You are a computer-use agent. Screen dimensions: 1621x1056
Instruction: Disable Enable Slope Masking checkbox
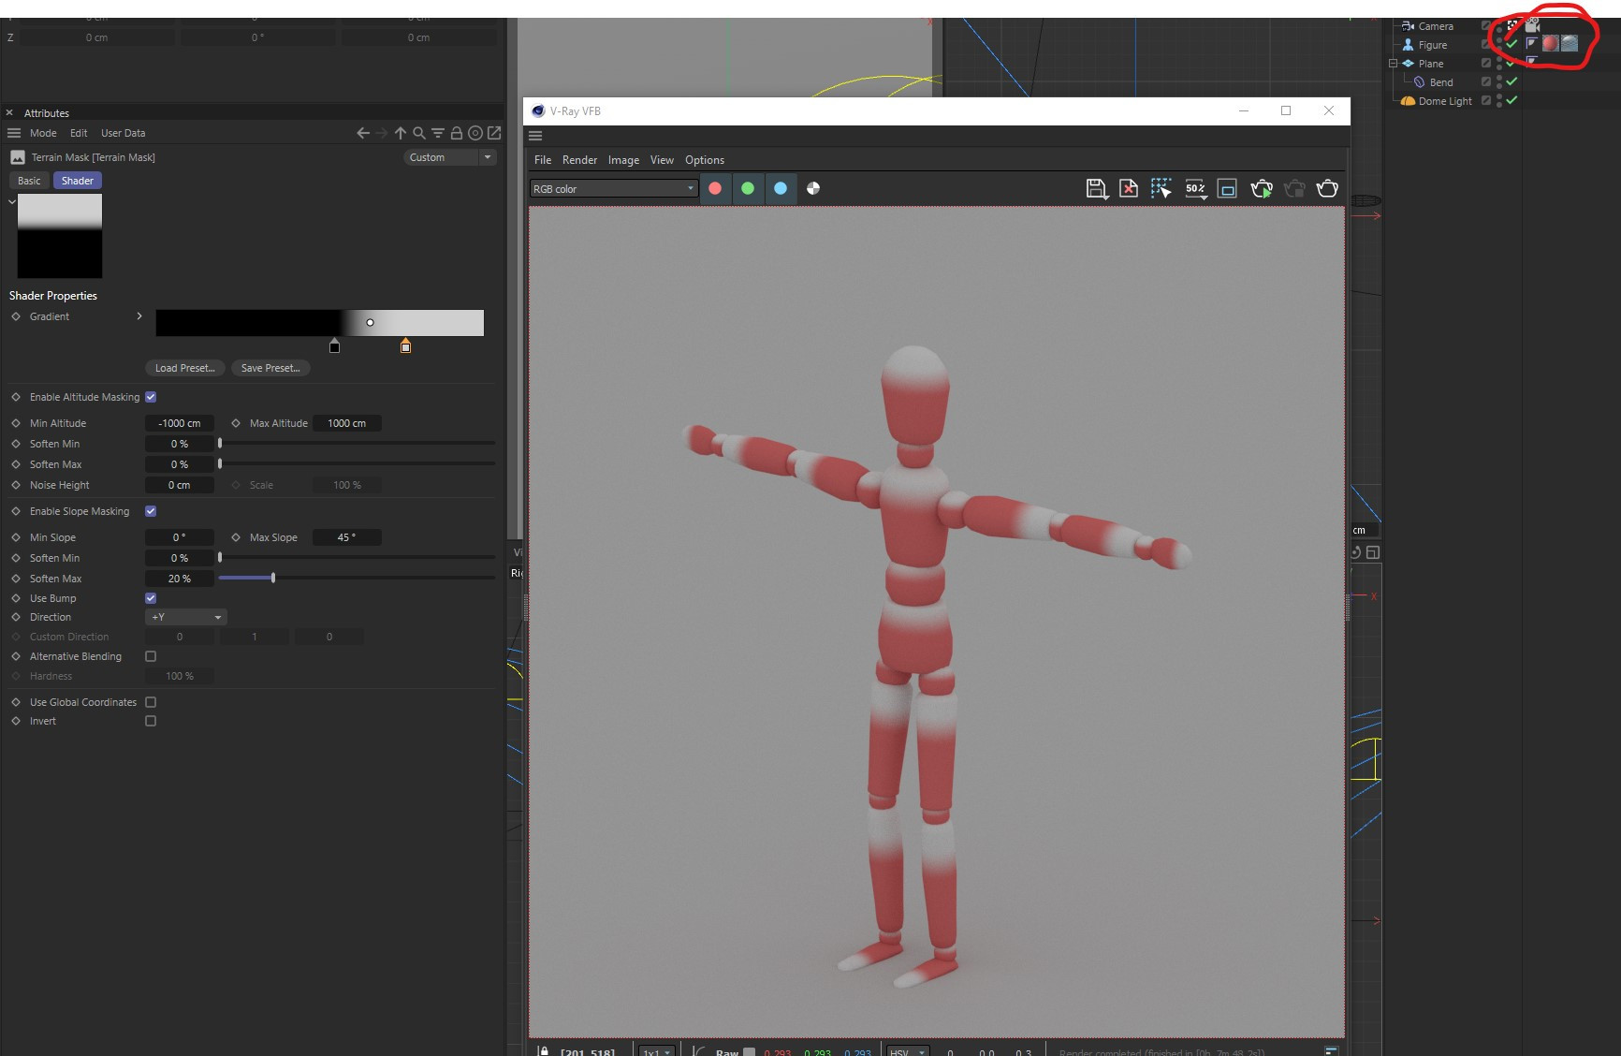[151, 511]
